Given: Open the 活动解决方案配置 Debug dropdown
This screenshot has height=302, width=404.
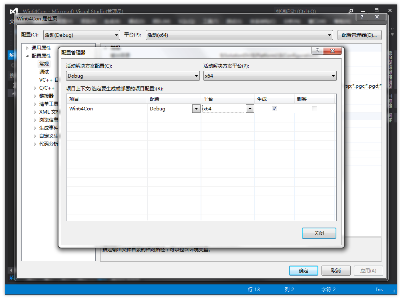Looking at the screenshot, I should pyautogui.click(x=133, y=76).
